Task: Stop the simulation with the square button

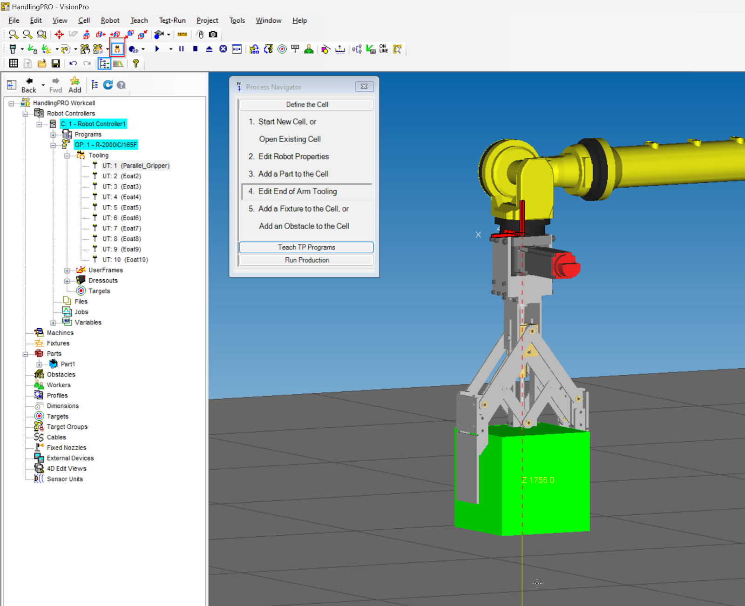Action: (x=196, y=49)
